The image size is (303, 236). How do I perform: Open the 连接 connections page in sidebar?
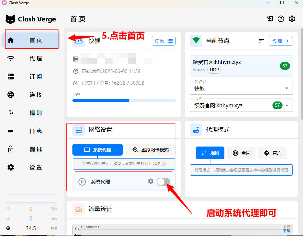[31, 95]
